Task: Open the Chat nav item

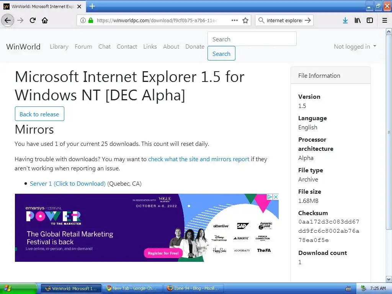Action: tap(105, 46)
